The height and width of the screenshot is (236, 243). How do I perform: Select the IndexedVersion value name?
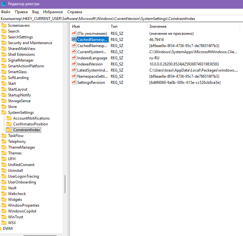pos(90,64)
